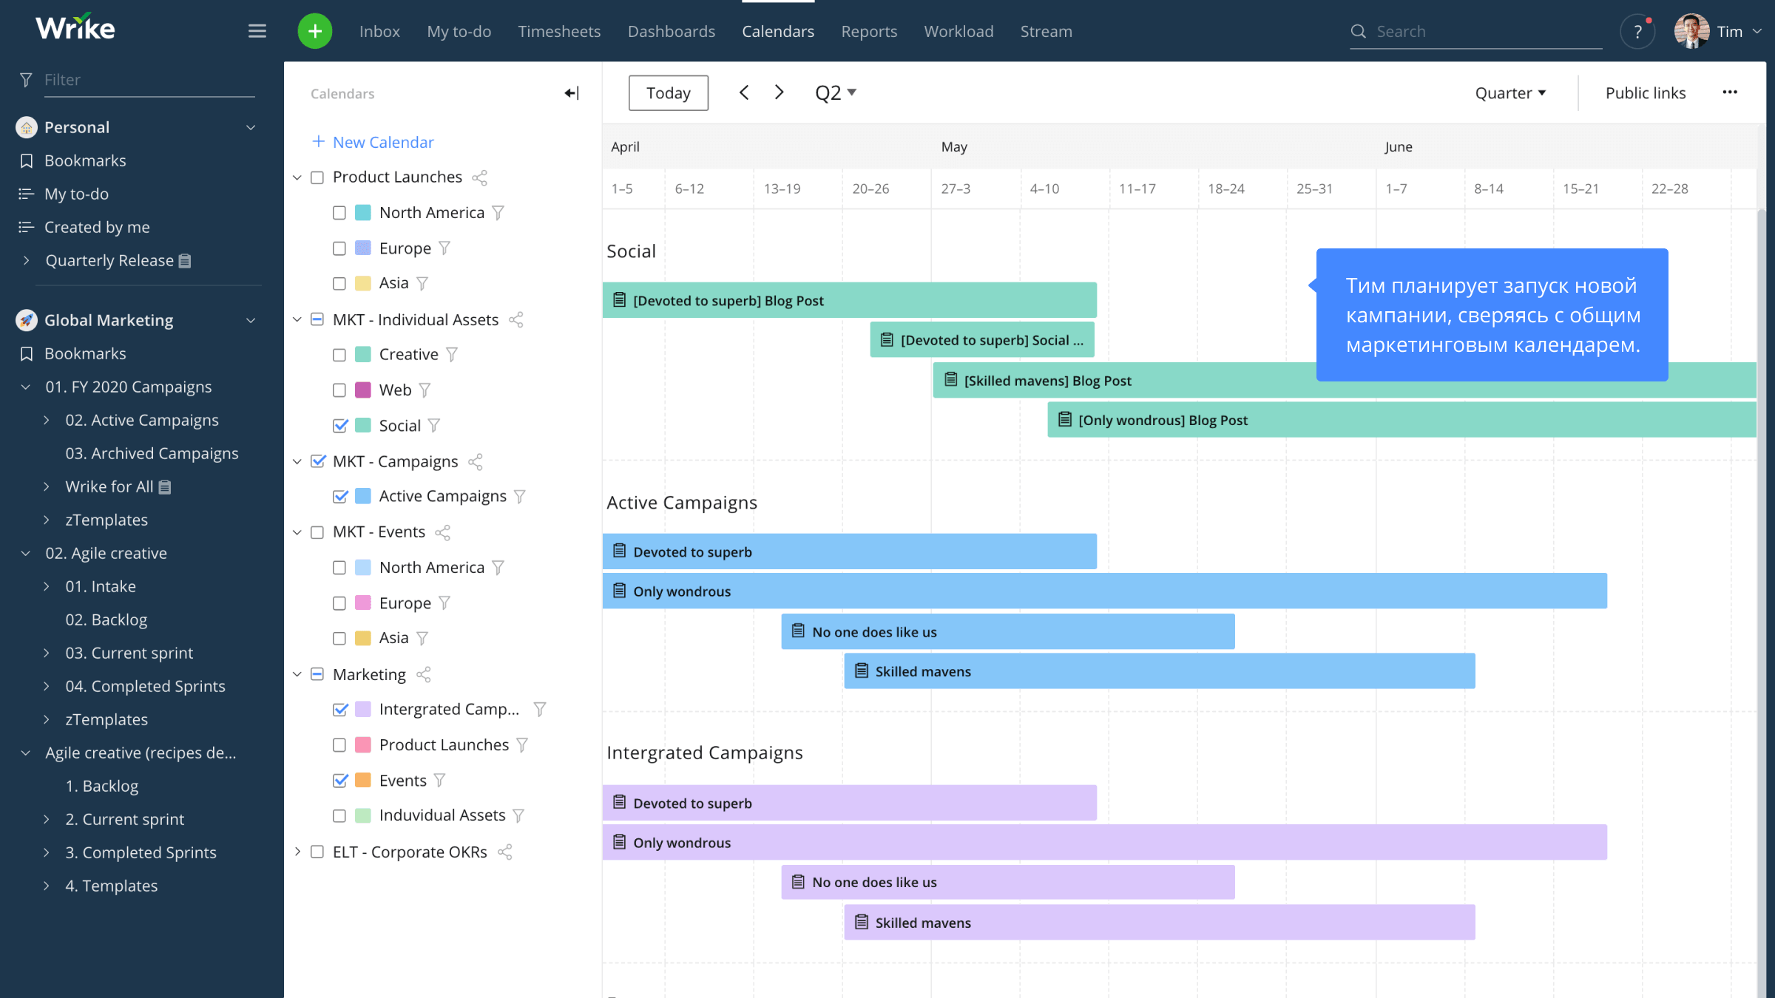The height and width of the screenshot is (998, 1775).
Task: Open the Quarter view dropdown
Action: pos(1510,93)
